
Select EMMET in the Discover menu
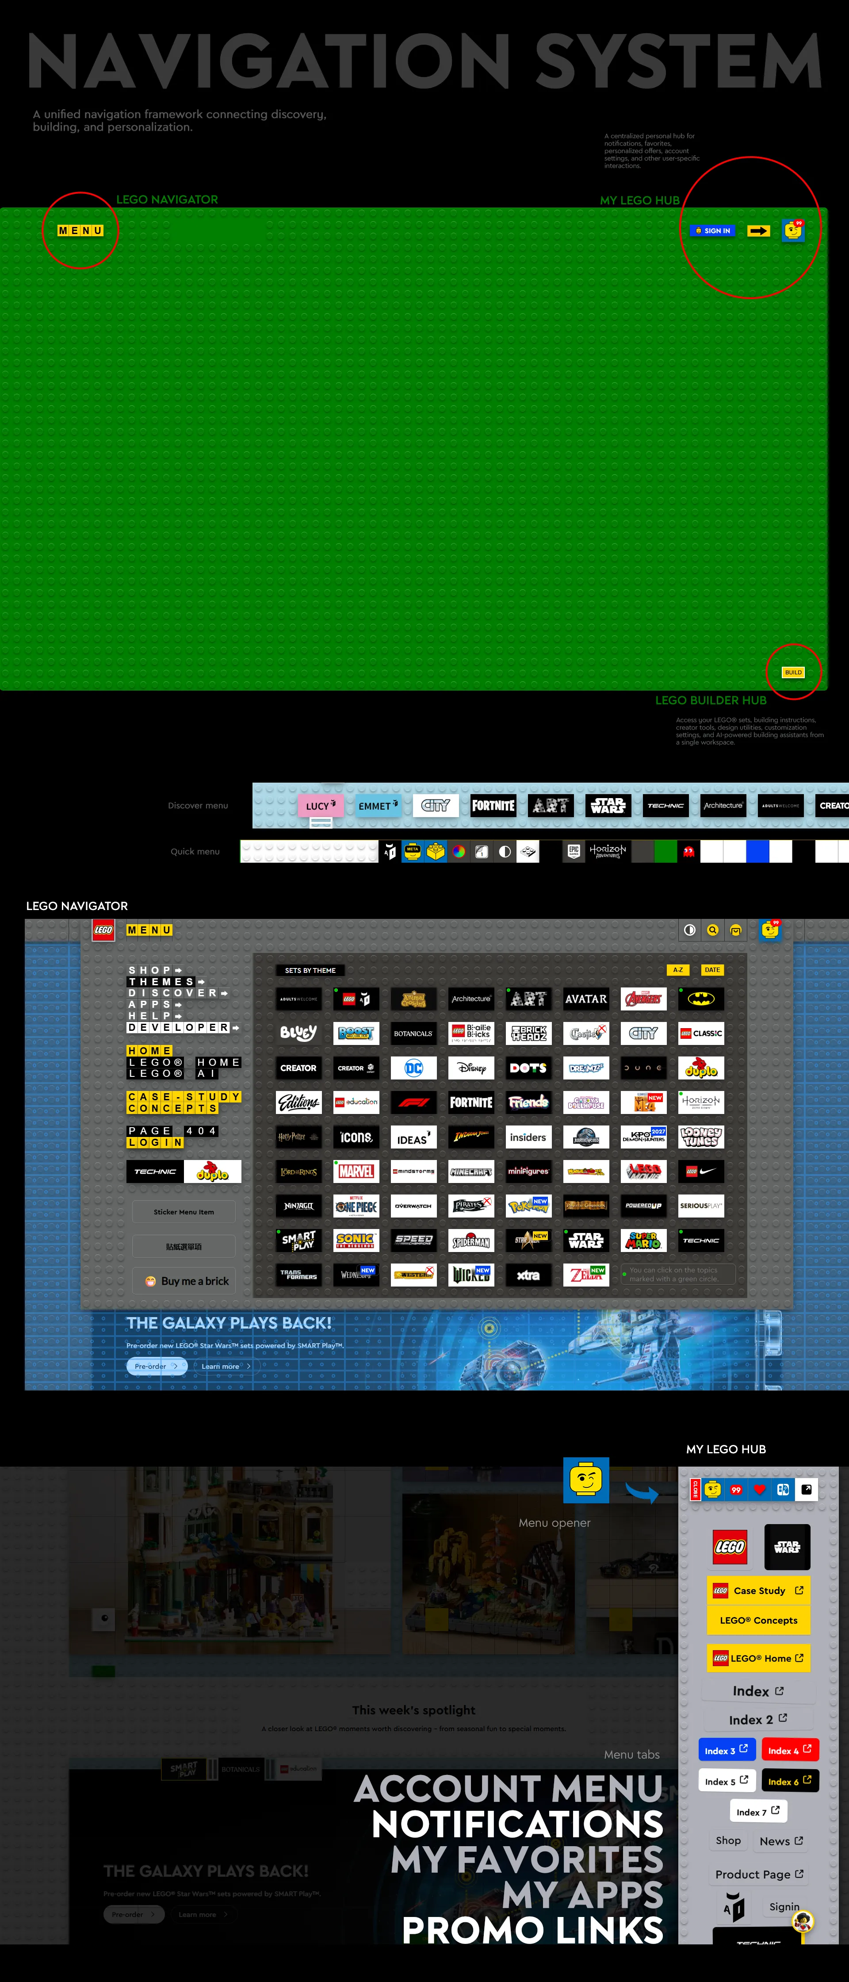pos(378,806)
